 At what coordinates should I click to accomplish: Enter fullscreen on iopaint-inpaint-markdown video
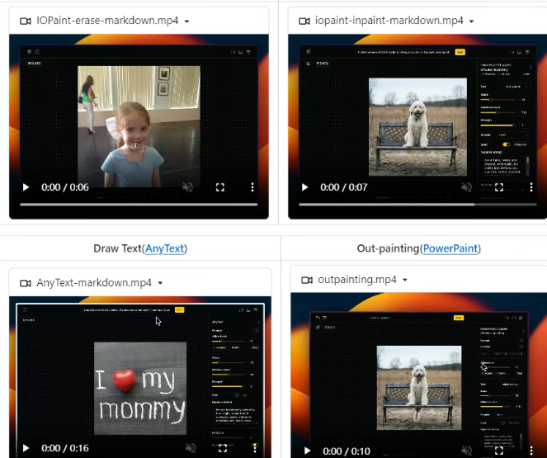click(499, 187)
